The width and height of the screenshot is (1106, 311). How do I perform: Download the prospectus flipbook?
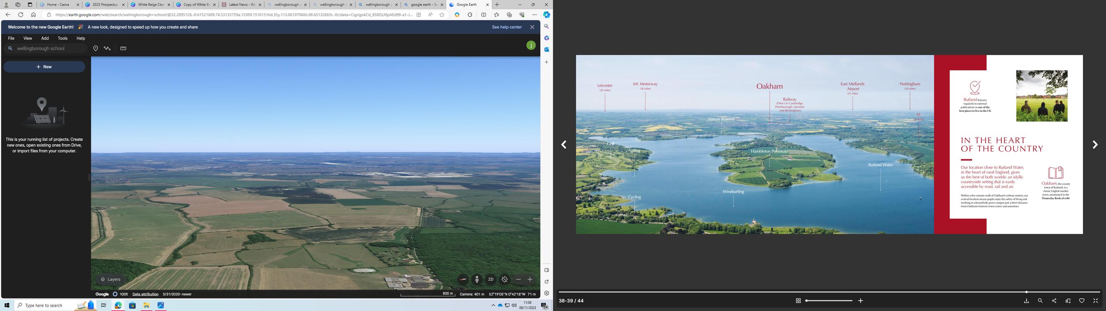click(1026, 301)
